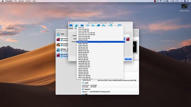Viewport: 191px width, 107px height.
Task: Open the Shared Folders toolbar icon
Action: tap(111, 25)
